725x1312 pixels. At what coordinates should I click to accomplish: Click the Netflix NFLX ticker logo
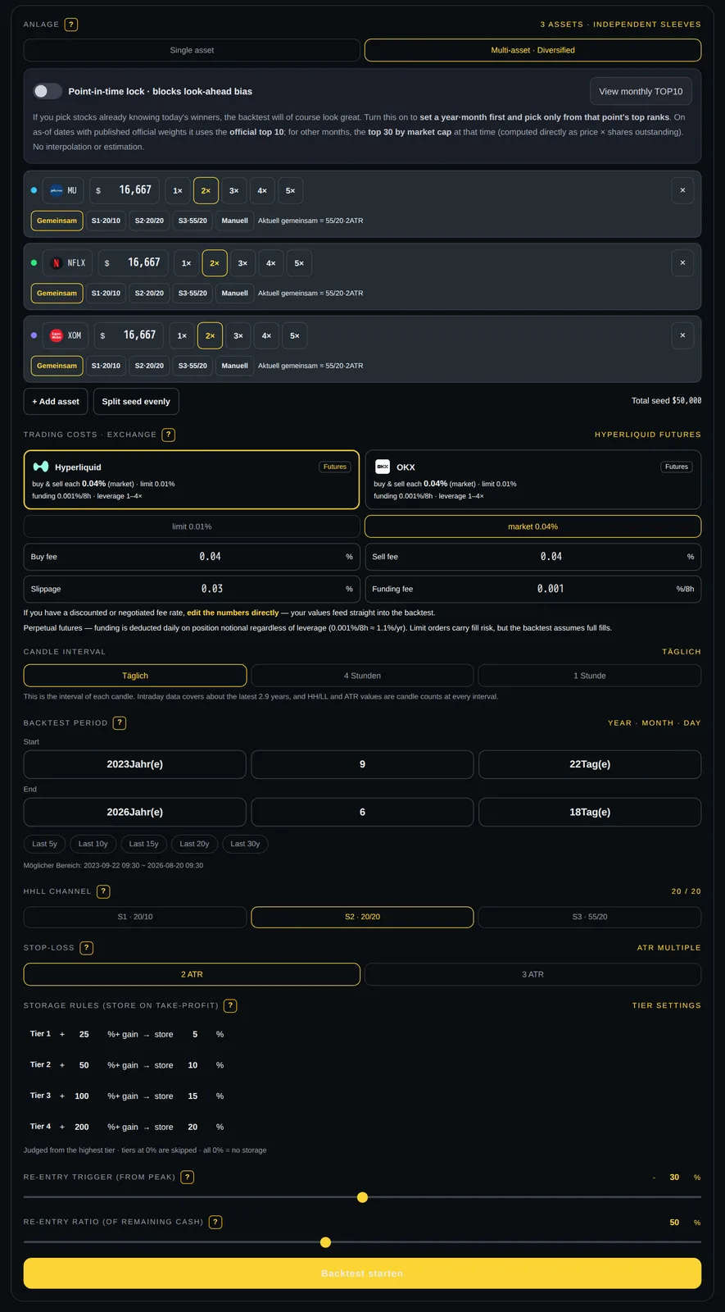point(57,263)
